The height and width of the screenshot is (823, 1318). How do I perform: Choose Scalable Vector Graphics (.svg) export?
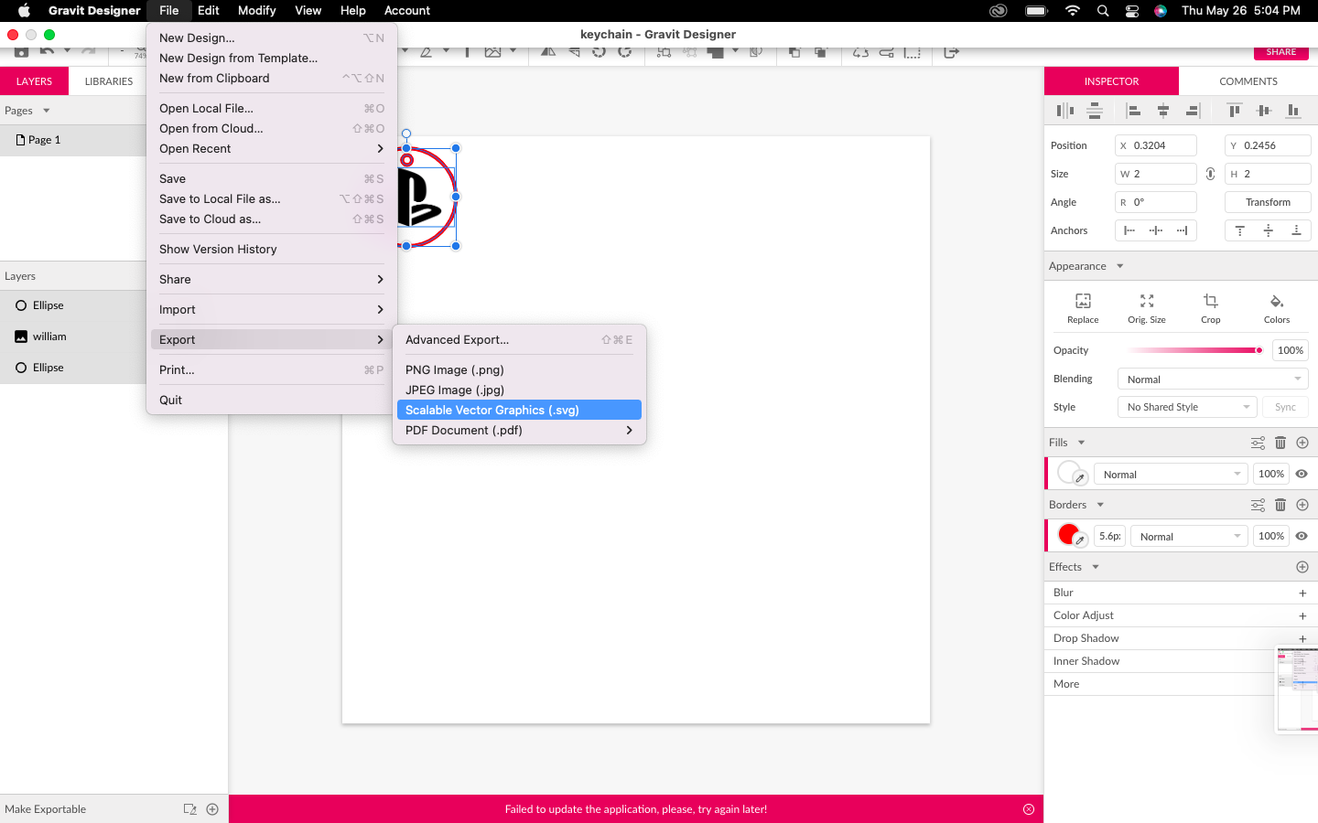[519, 410]
